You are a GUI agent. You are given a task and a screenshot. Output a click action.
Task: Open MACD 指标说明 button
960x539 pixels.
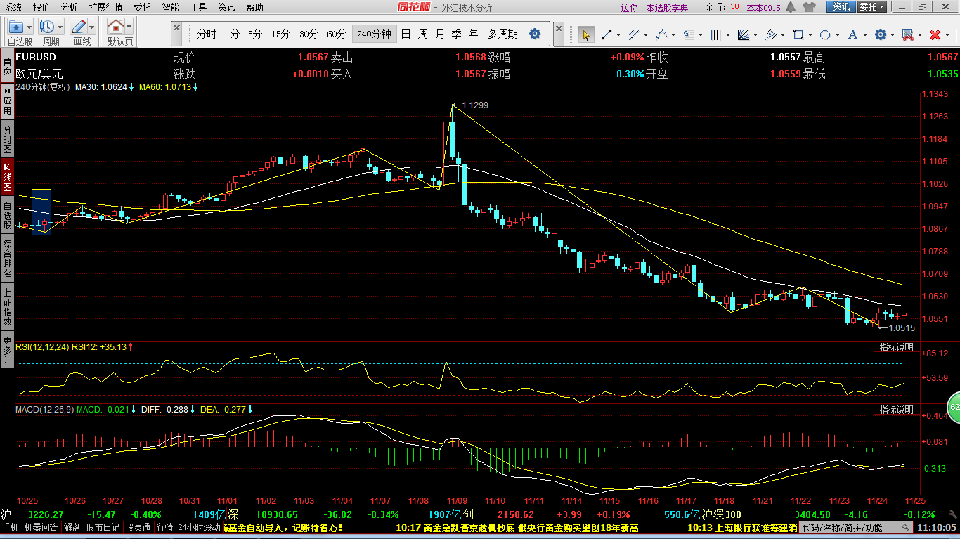coord(896,409)
